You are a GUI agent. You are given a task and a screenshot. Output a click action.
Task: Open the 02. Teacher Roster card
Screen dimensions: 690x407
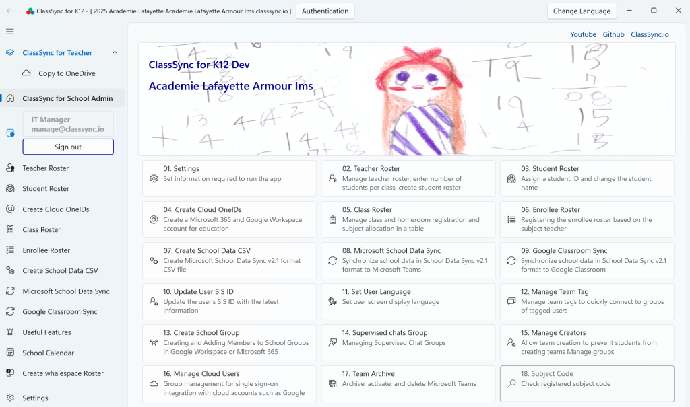coord(408,178)
